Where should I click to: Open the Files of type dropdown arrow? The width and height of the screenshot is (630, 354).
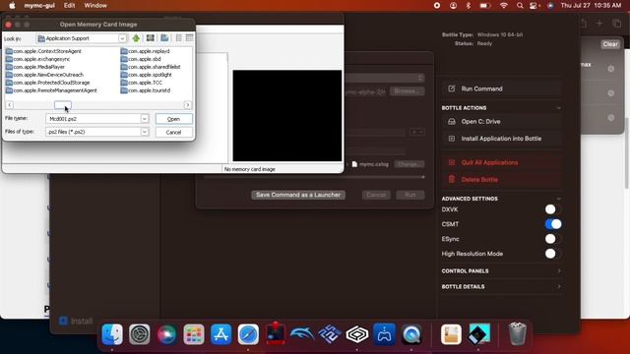145,132
